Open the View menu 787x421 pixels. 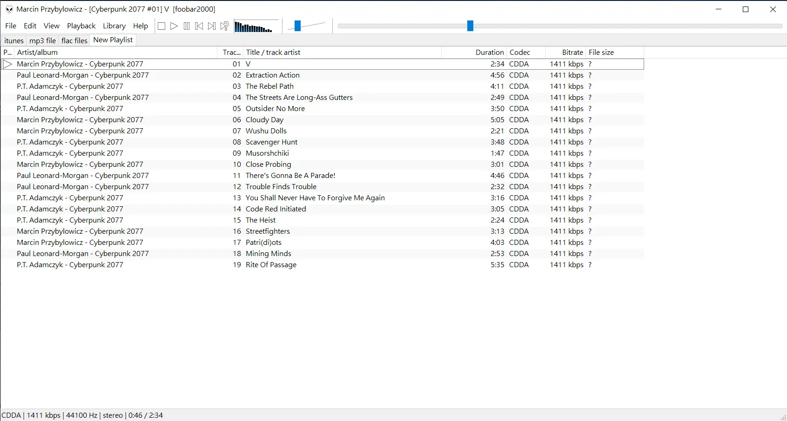(x=52, y=26)
